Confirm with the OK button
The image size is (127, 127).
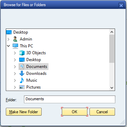pyautogui.click(x=74, y=112)
